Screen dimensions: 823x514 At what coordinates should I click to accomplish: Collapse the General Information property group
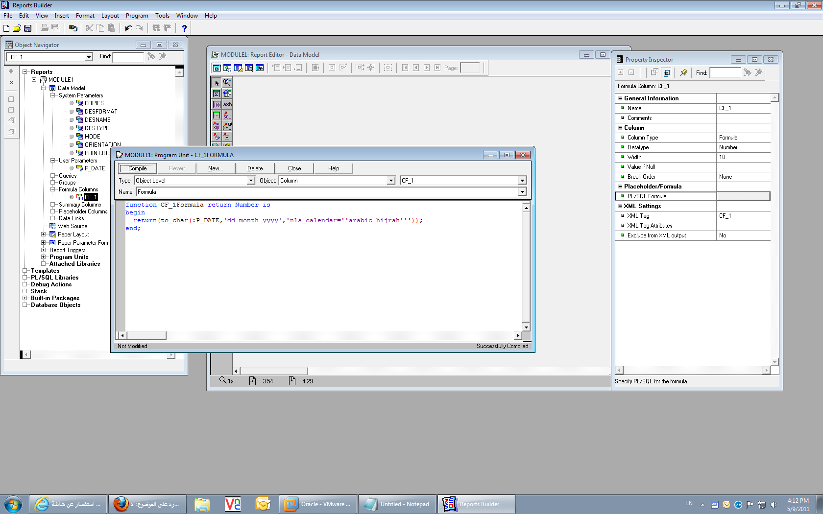[620, 98]
